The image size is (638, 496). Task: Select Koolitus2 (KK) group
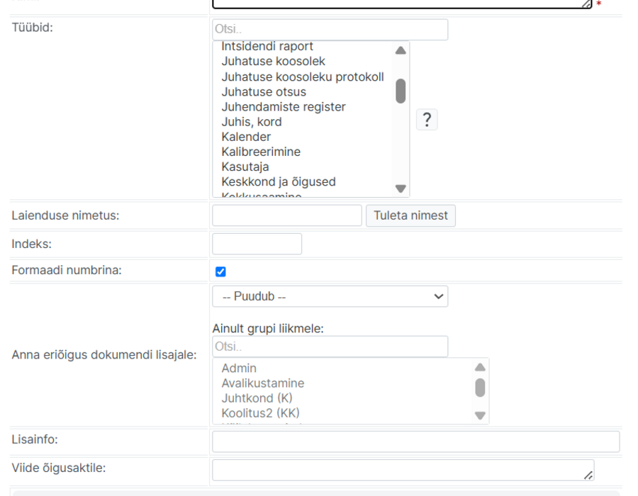point(260,413)
